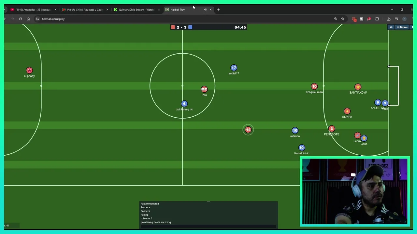This screenshot has width=417, height=234.
Task: Mute the Haxball Play tab audio icon
Action: coord(205,10)
